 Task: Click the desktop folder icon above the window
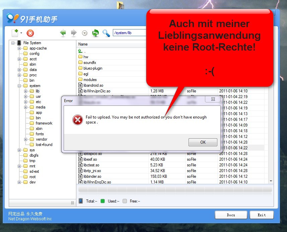[120, 5]
